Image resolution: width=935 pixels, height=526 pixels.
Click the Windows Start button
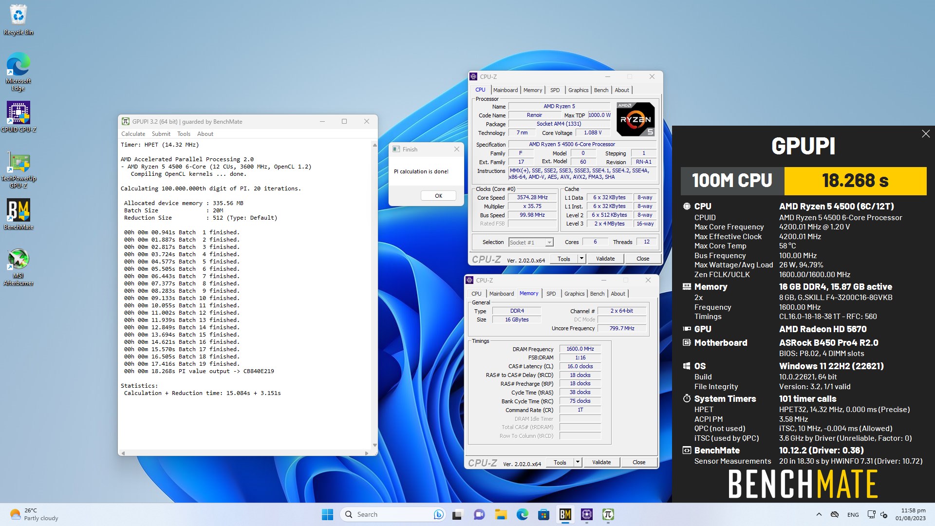tap(327, 514)
